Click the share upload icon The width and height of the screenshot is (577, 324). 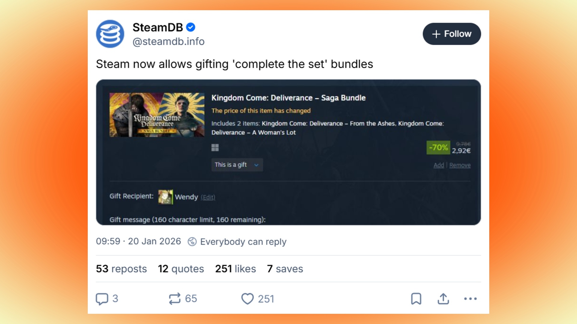[x=443, y=299]
